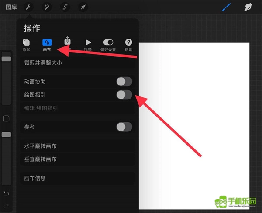The width and height of the screenshot is (262, 213).
Task: Activate the Selection S-shaped tool
Action: coord(65,7)
